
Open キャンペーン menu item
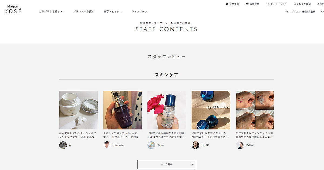[140, 12]
